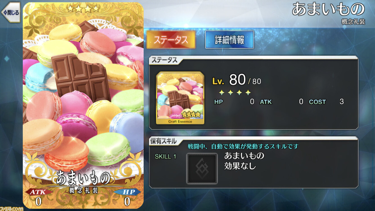Tap the Famitsu watermark logo
Viewport: 375px width, 211px height.
coord(12,208)
